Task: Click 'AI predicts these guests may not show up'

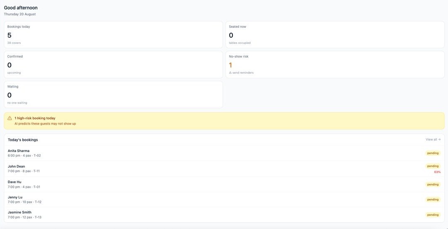Action: [45, 124]
